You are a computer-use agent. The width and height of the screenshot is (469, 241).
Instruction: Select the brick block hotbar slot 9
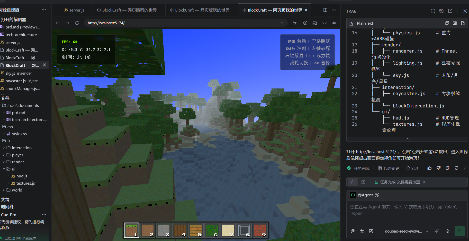tap(260, 230)
